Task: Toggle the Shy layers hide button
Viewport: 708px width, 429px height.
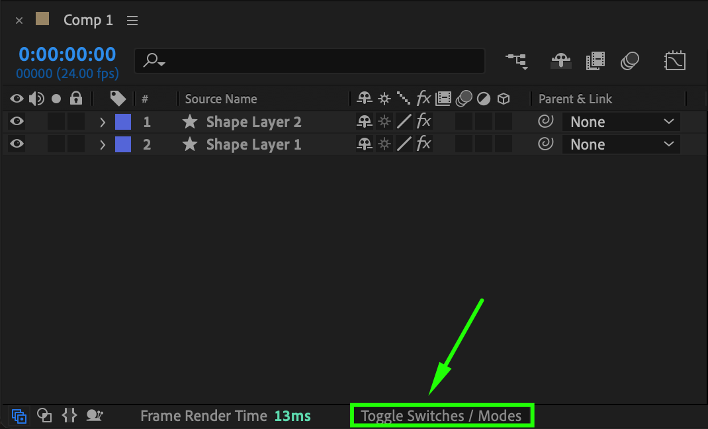Action: tap(561, 61)
